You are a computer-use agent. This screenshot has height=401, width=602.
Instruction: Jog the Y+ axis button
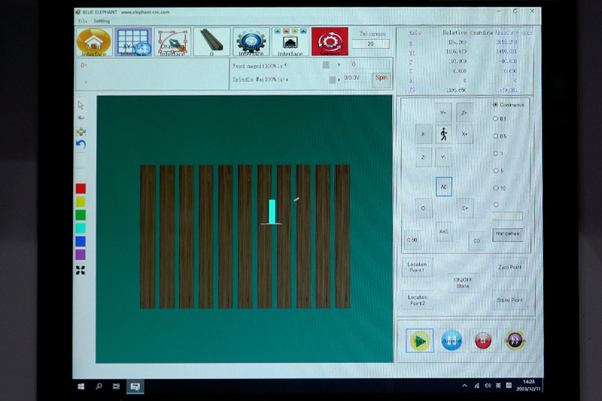click(x=443, y=112)
